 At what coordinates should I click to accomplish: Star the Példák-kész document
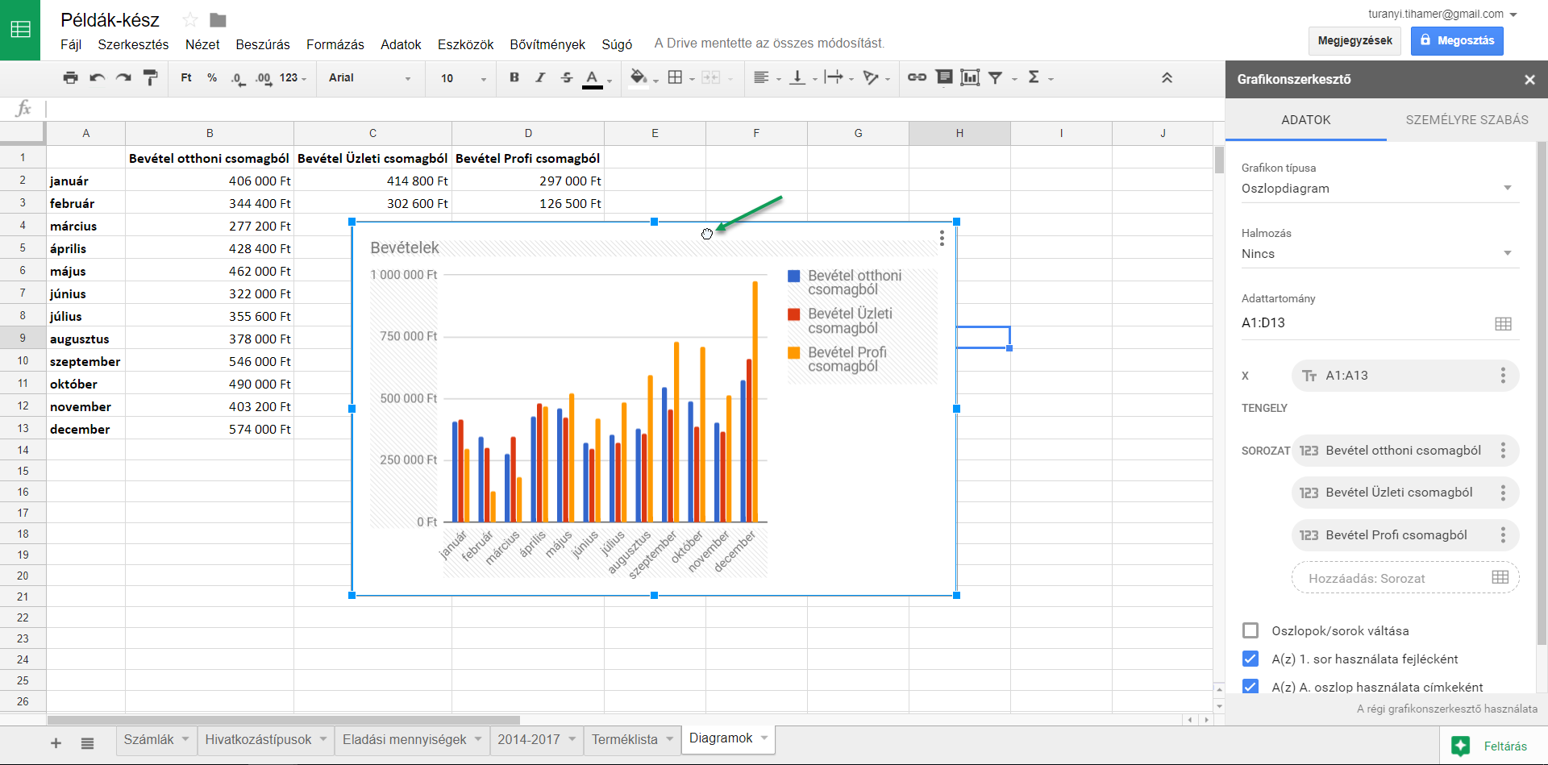(190, 20)
